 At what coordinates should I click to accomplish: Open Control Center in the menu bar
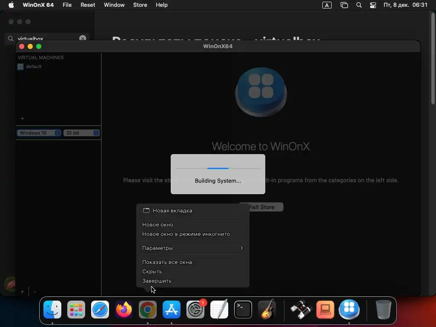point(373,5)
